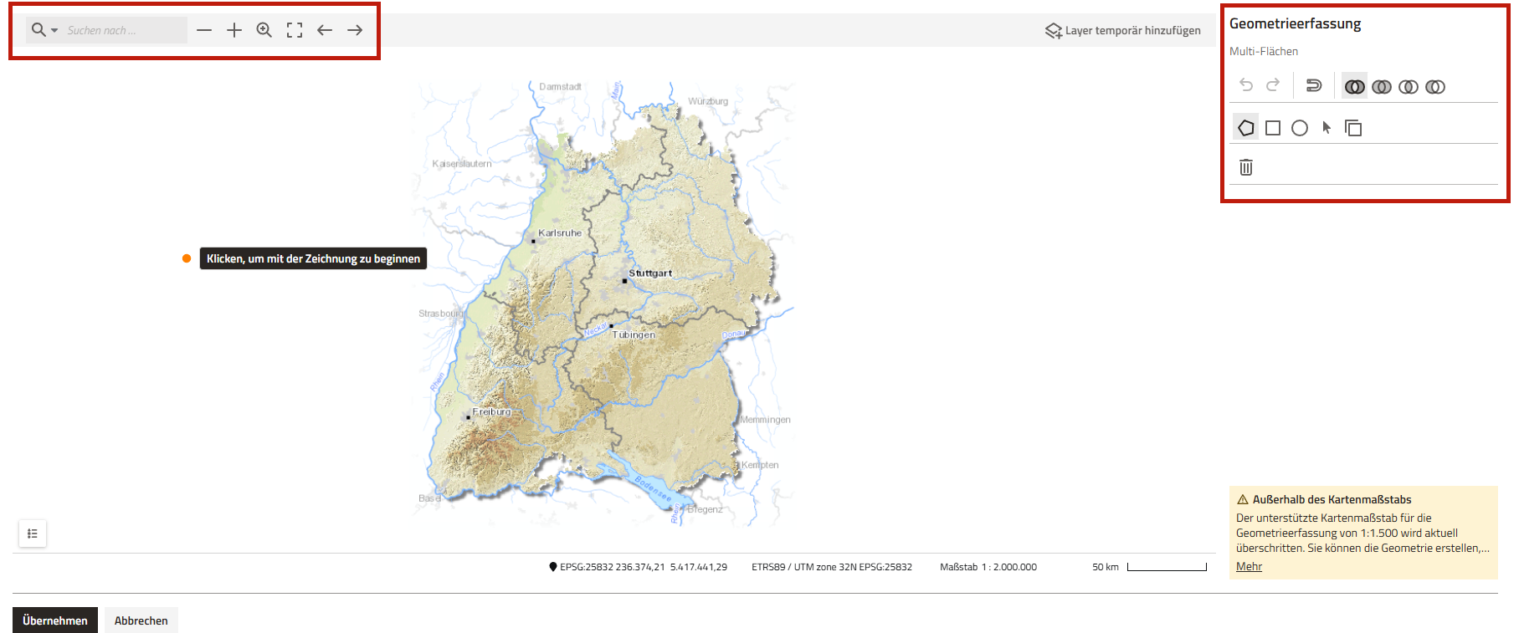
Task: Go to the previous map view
Action: (324, 30)
